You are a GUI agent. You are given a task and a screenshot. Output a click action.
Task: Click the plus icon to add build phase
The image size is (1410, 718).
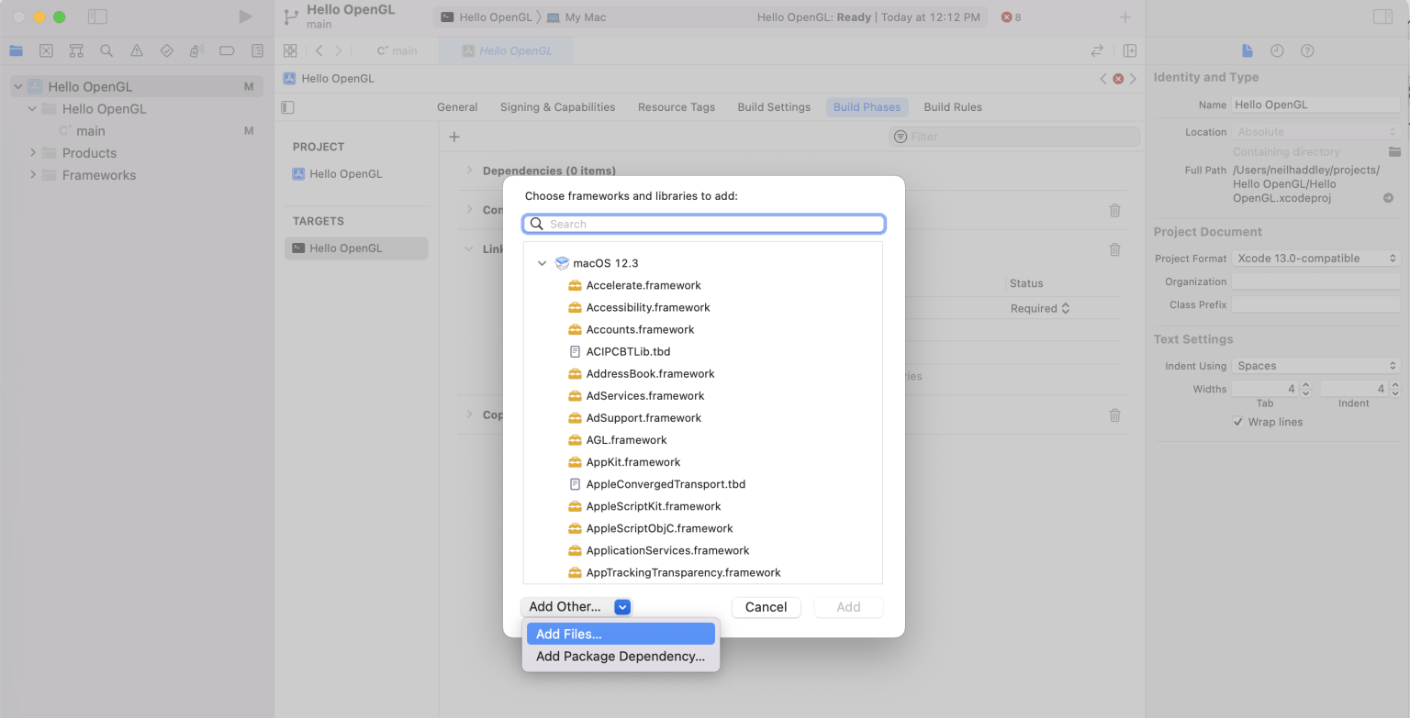pos(453,137)
